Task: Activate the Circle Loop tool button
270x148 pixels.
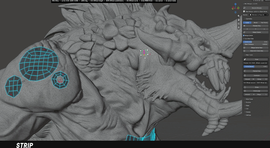Action: (x=256, y=91)
